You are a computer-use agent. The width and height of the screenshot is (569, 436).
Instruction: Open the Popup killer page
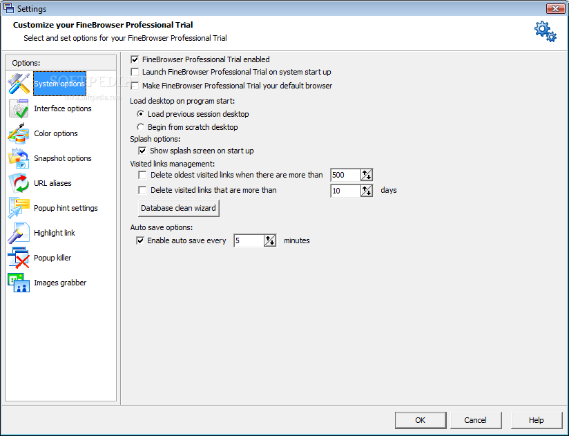click(x=52, y=258)
